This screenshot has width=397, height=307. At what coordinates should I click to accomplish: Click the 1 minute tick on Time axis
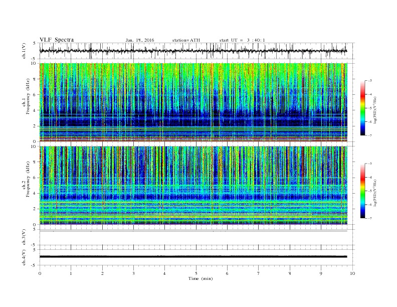(71, 273)
